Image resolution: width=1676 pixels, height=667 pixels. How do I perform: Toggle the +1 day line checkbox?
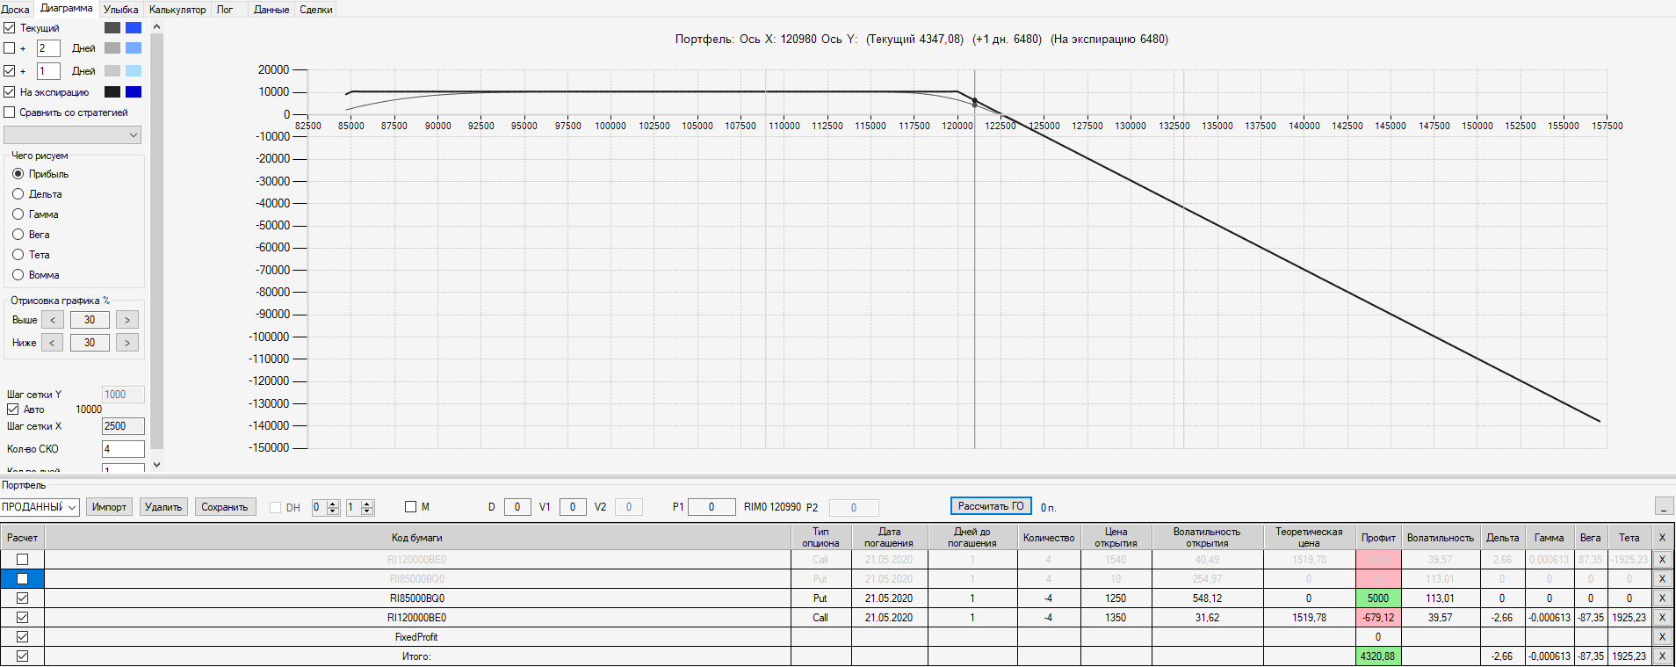click(x=10, y=71)
